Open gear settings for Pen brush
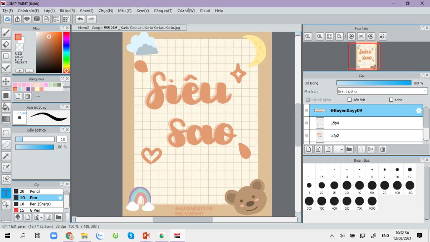This screenshot has height=242, width=430. click(60, 197)
